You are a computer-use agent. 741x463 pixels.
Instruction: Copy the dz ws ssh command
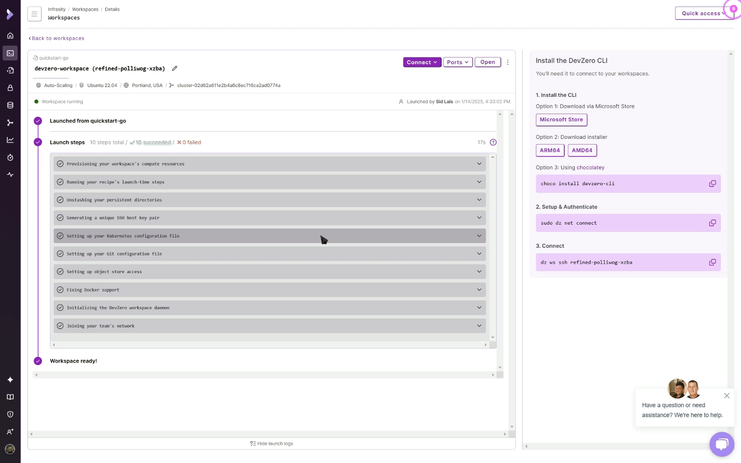(x=712, y=262)
